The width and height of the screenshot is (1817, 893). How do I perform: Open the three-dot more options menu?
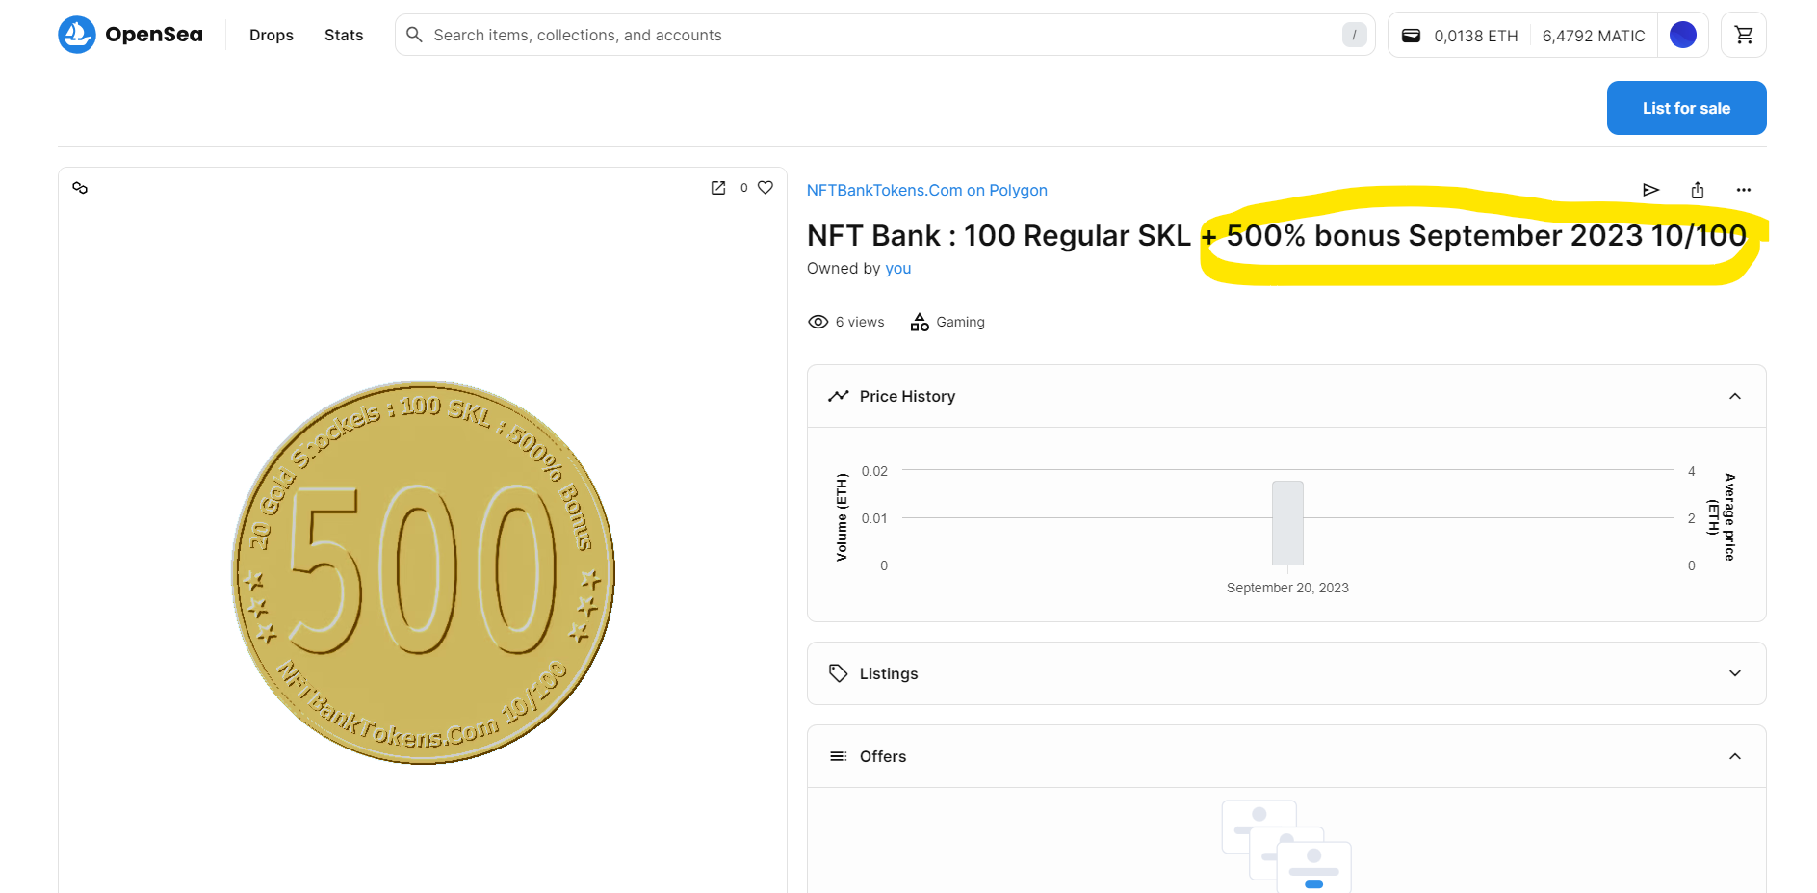tap(1743, 190)
